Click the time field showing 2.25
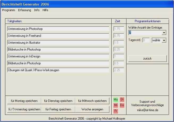 [119, 70]
